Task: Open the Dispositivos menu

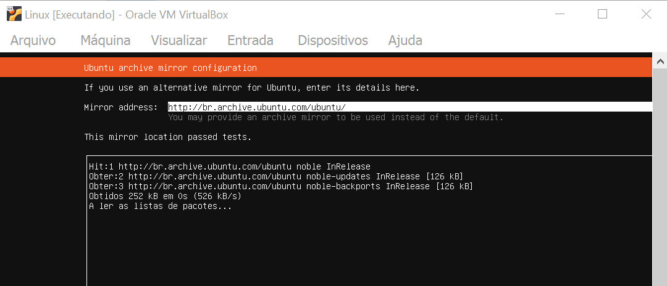Action: point(333,41)
